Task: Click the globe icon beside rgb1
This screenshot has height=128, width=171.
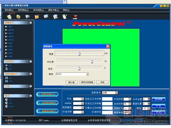Action: click(x=6, y=66)
